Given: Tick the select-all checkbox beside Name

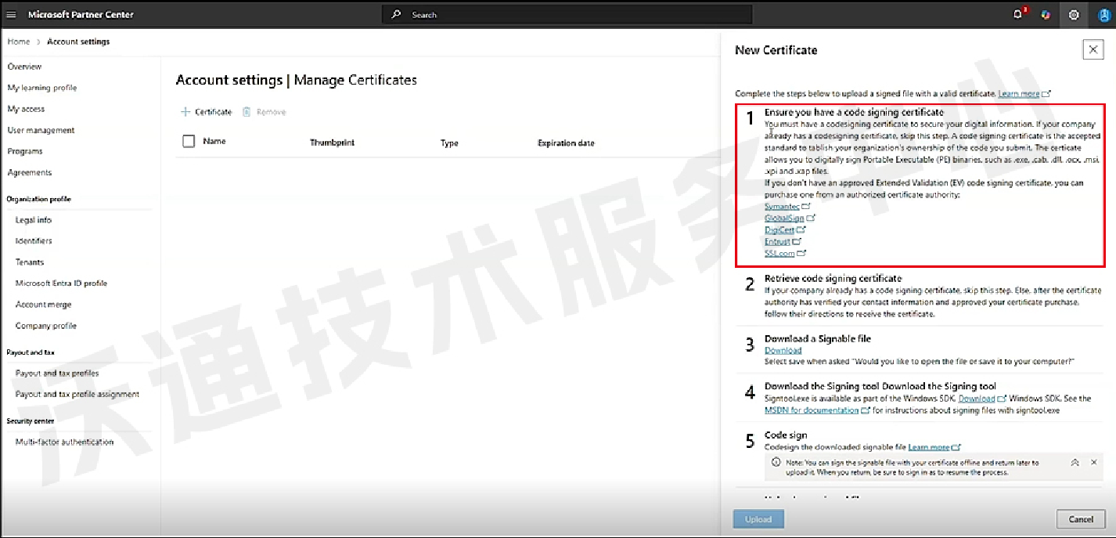Looking at the screenshot, I should point(189,142).
